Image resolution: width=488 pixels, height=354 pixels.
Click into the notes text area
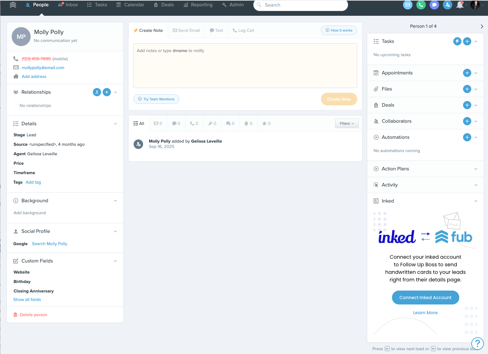[245, 66]
